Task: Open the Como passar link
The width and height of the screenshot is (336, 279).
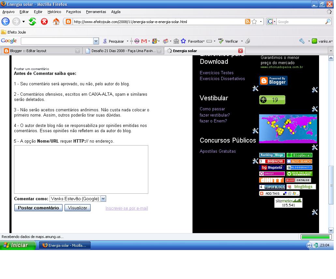Action: tap(212, 109)
